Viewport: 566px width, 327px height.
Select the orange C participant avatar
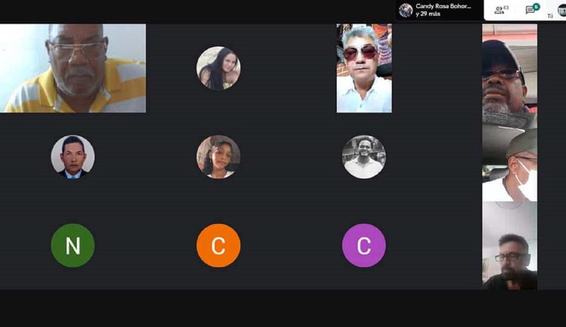point(219,245)
